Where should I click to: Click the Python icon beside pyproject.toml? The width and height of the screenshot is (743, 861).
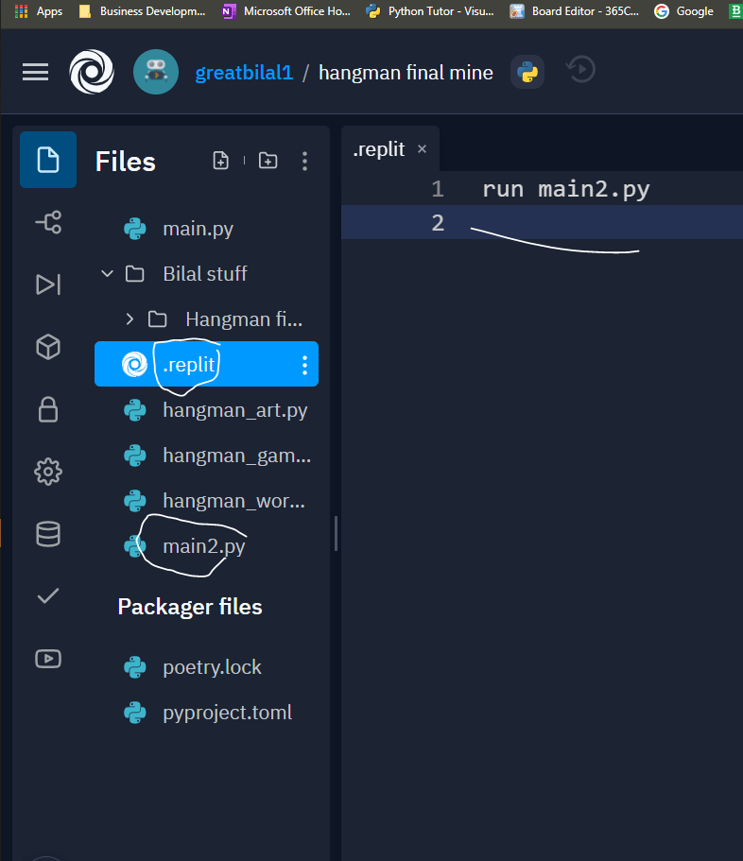(135, 713)
